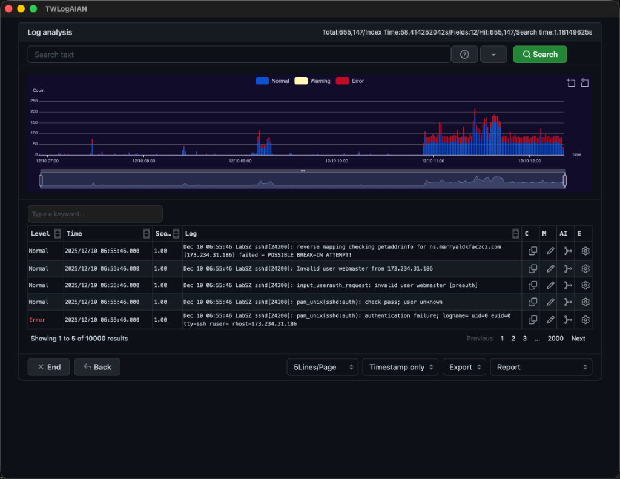The image size is (620, 479).
Task: Run AI analysis on check pass row
Action: coord(567,302)
